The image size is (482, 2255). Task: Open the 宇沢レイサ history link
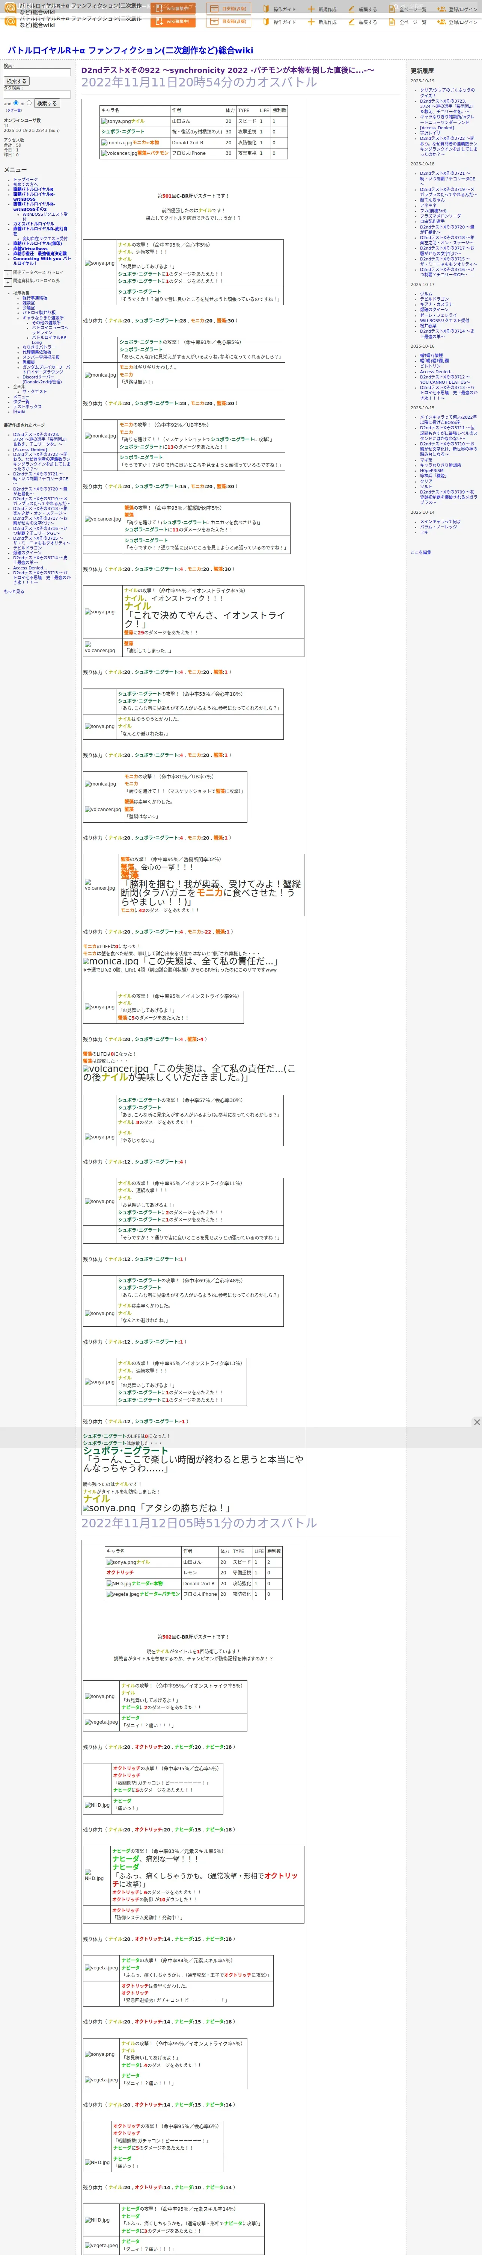(x=431, y=133)
